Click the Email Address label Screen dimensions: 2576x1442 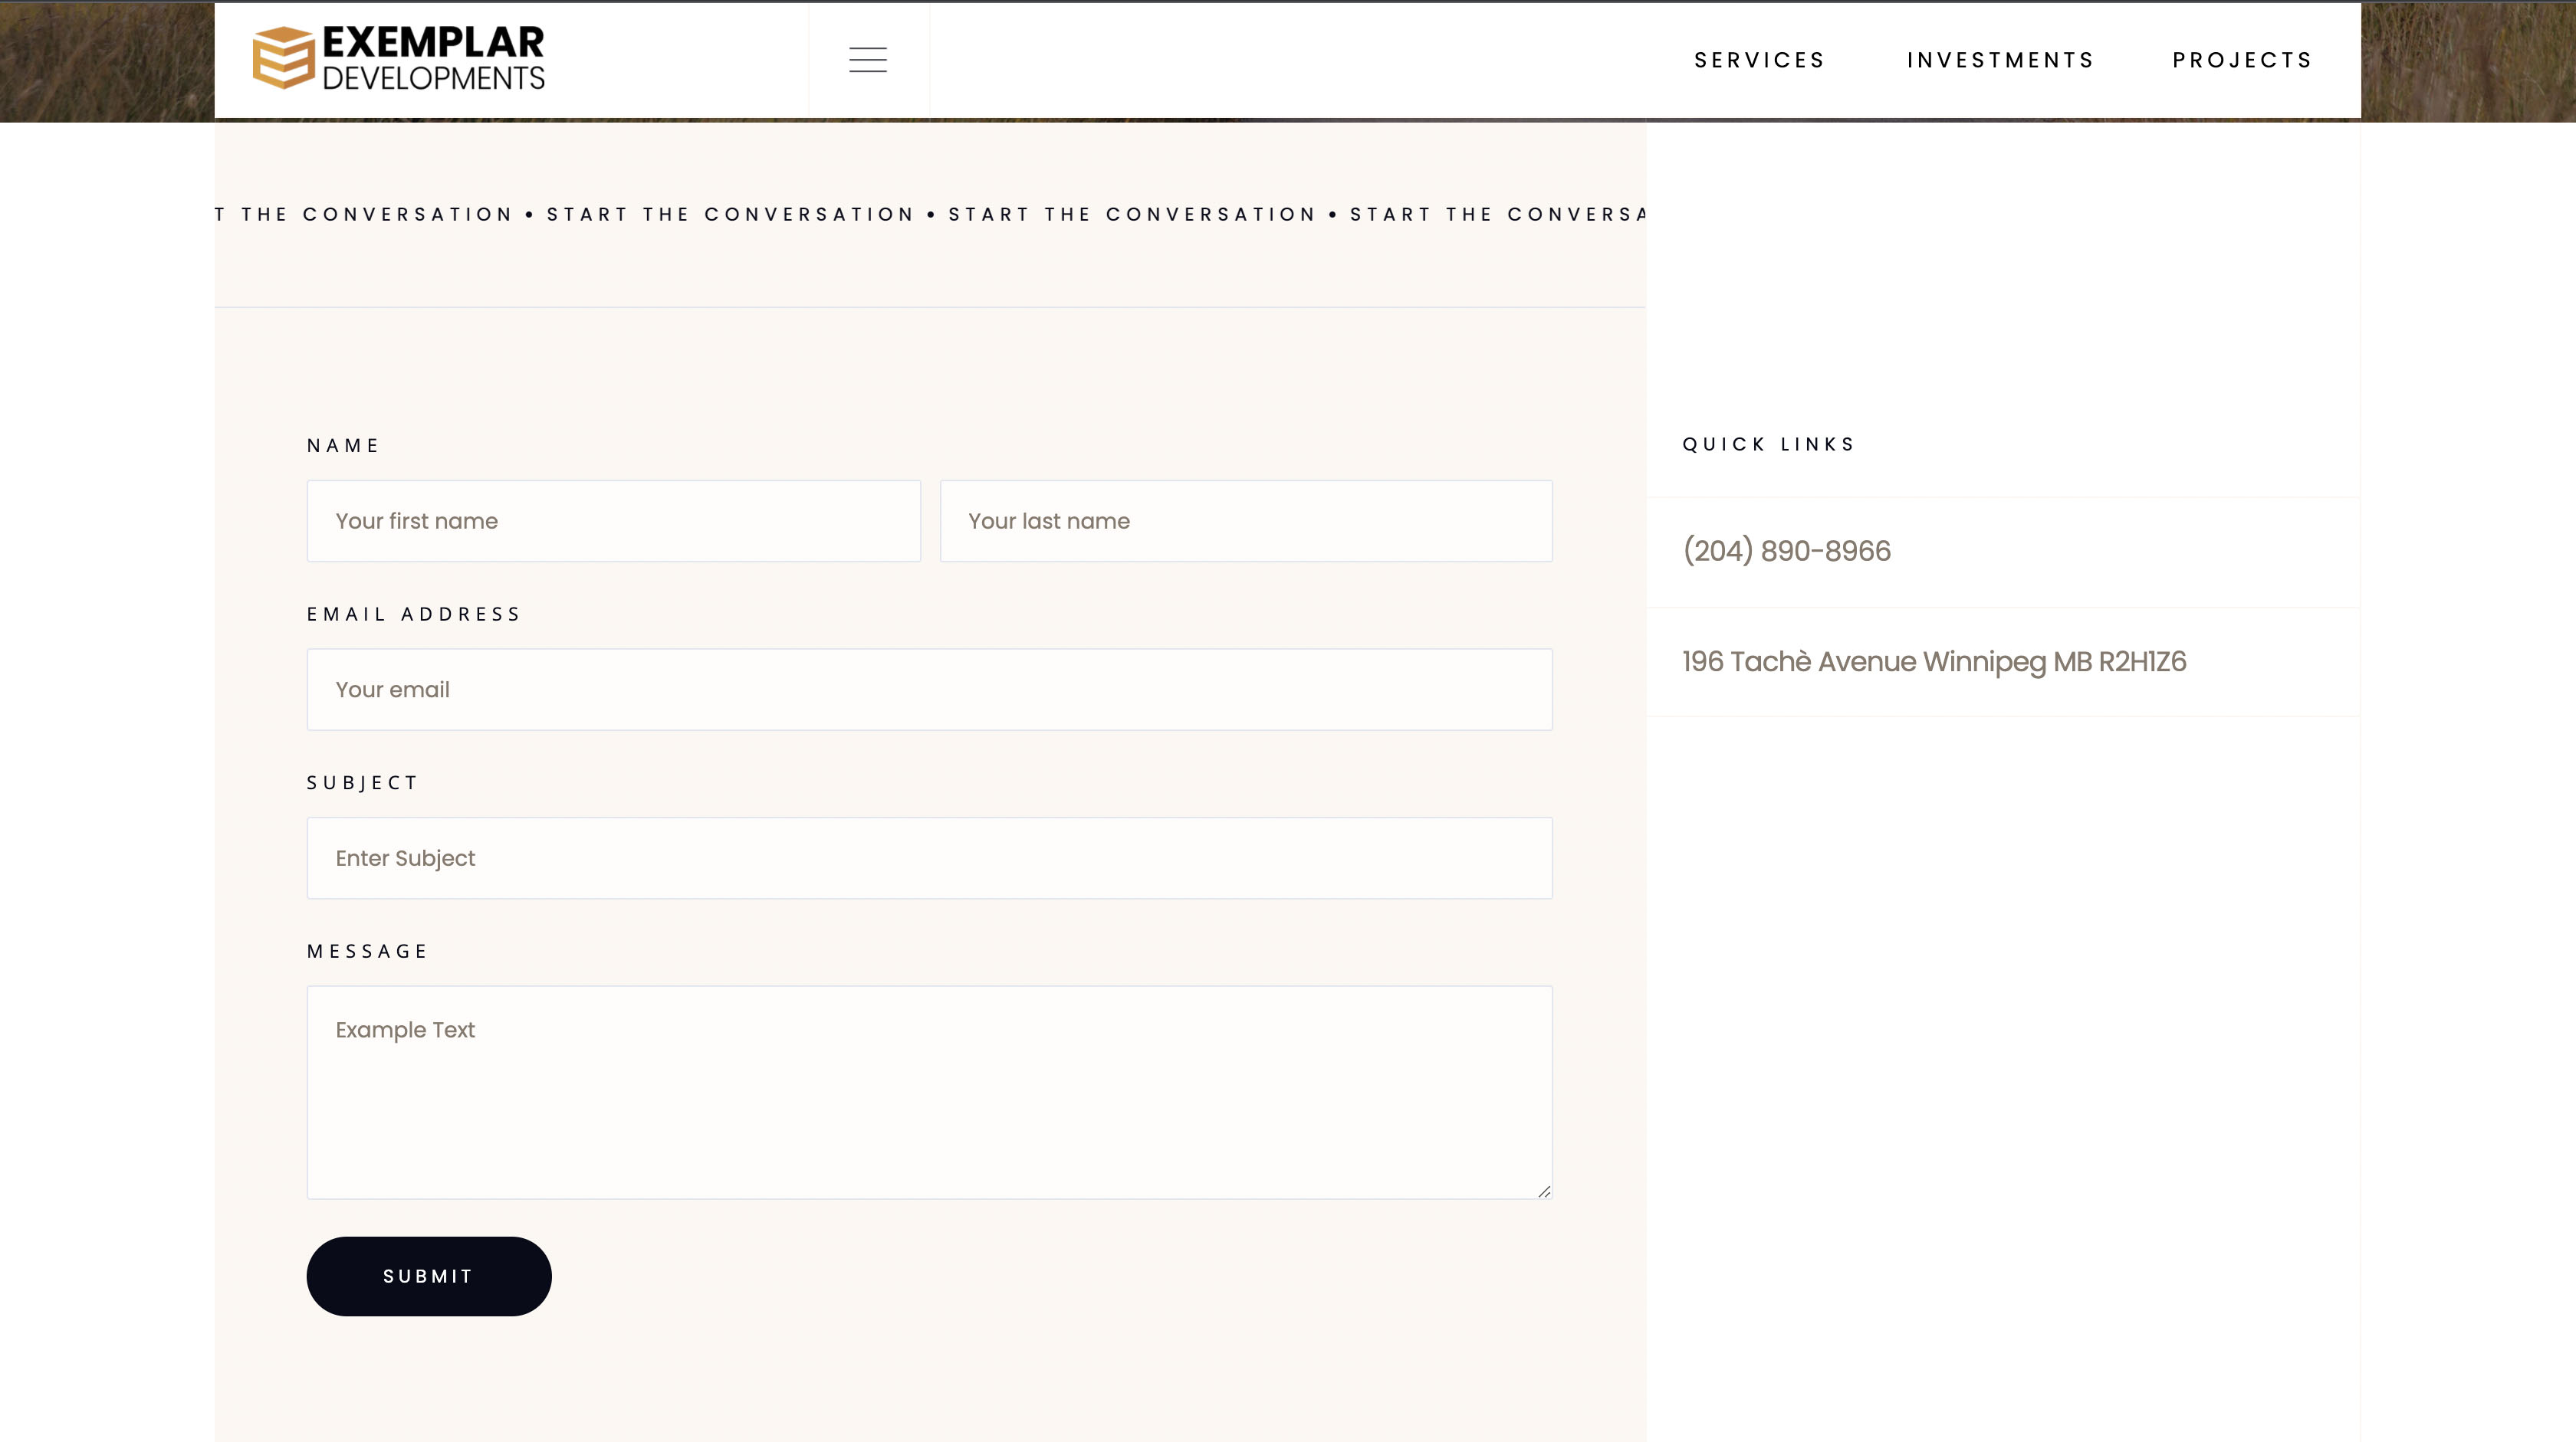(414, 614)
